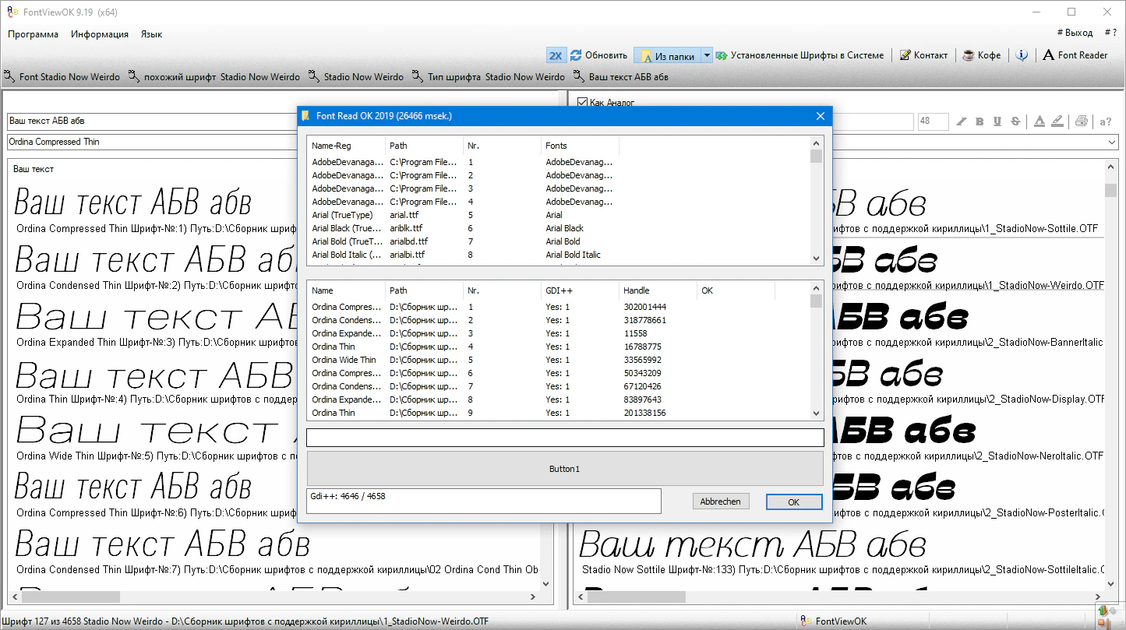The height and width of the screenshot is (630, 1126).
Task: Expand the right pane font combo box
Action: tap(1112, 143)
